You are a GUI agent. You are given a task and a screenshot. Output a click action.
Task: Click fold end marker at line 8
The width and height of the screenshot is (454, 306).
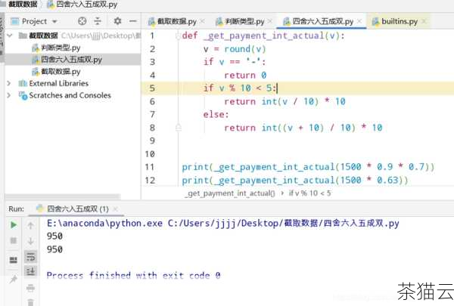[x=179, y=127]
